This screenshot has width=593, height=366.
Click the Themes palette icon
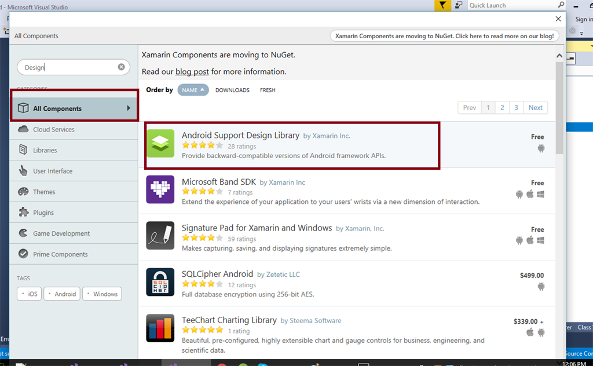(23, 191)
